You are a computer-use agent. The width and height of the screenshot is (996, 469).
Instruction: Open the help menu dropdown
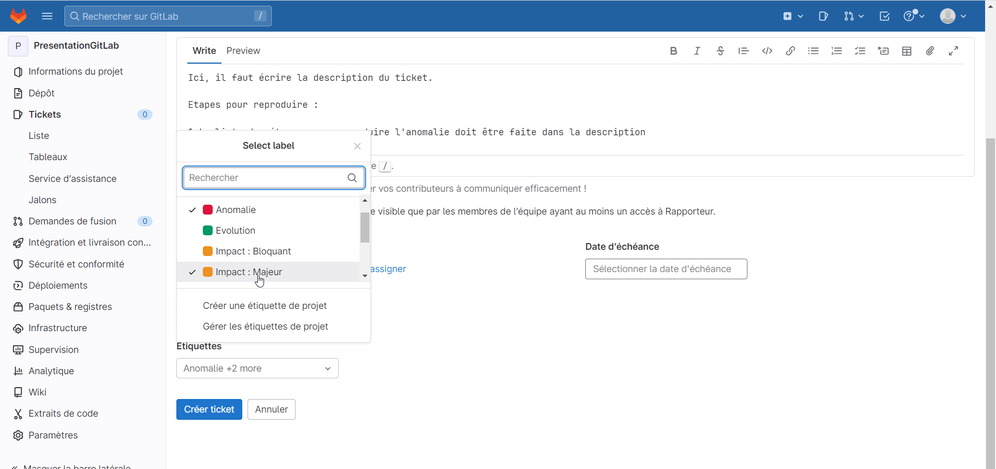coord(914,16)
